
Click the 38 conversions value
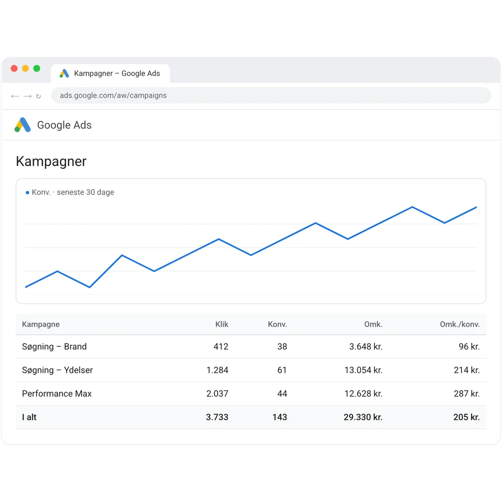(x=282, y=346)
